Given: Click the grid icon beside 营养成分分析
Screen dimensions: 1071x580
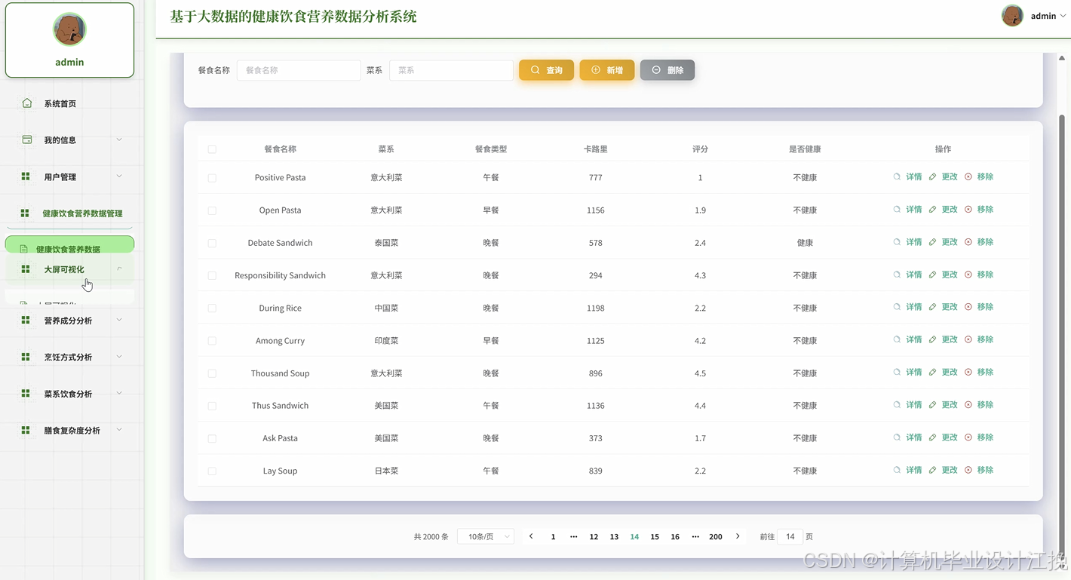Looking at the screenshot, I should pos(26,321).
